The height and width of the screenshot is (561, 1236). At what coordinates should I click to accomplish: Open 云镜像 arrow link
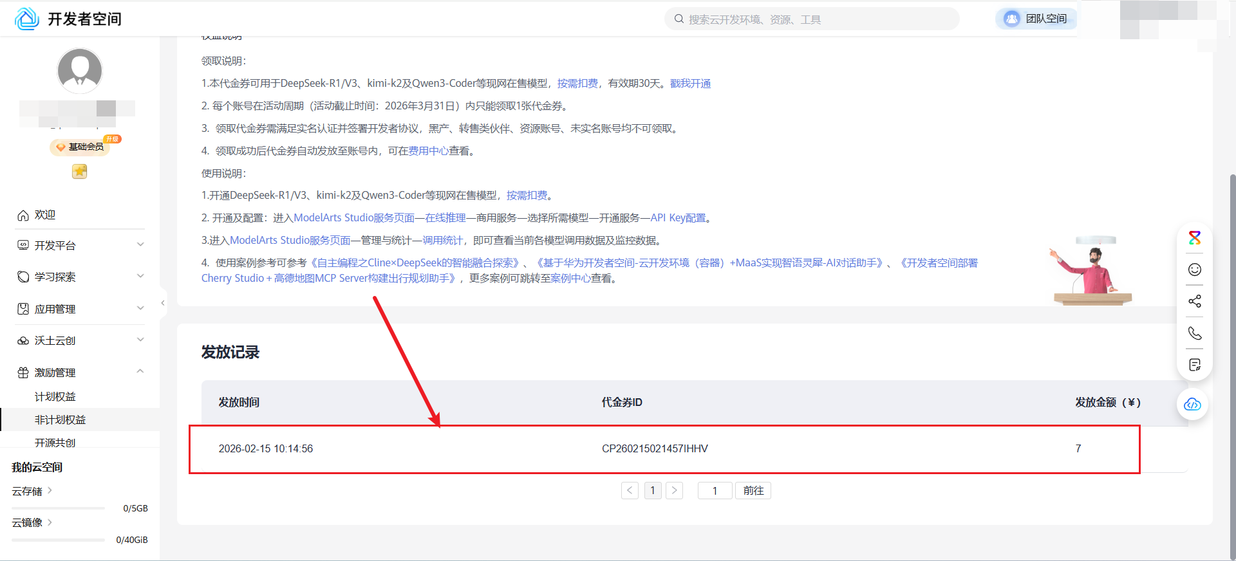pos(50,522)
